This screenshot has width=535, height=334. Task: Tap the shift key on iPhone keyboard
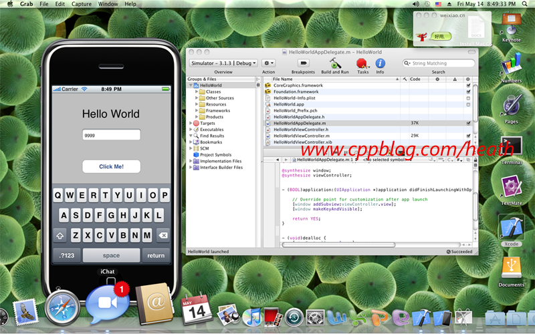pyautogui.click(x=60, y=236)
